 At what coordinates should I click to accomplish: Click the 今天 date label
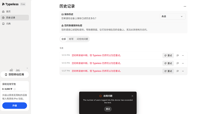click(61, 48)
